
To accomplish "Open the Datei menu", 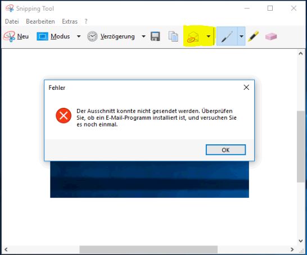I will pyautogui.click(x=12, y=21).
